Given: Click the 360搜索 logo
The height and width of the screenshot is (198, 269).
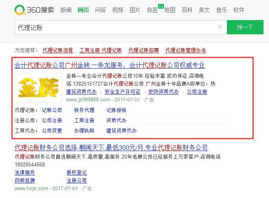Looking at the screenshot, I should 35,10.
